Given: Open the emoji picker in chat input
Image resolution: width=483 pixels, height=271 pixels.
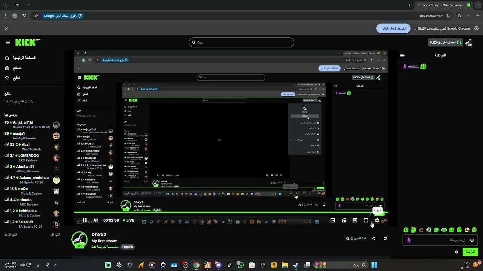Looking at the screenshot, I should [472, 240].
